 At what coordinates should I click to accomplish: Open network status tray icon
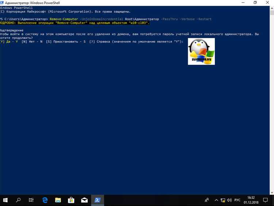223,200
